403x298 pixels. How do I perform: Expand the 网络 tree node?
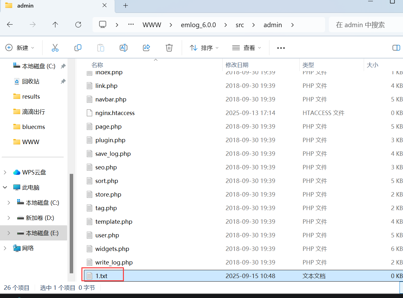pyautogui.click(x=5, y=248)
